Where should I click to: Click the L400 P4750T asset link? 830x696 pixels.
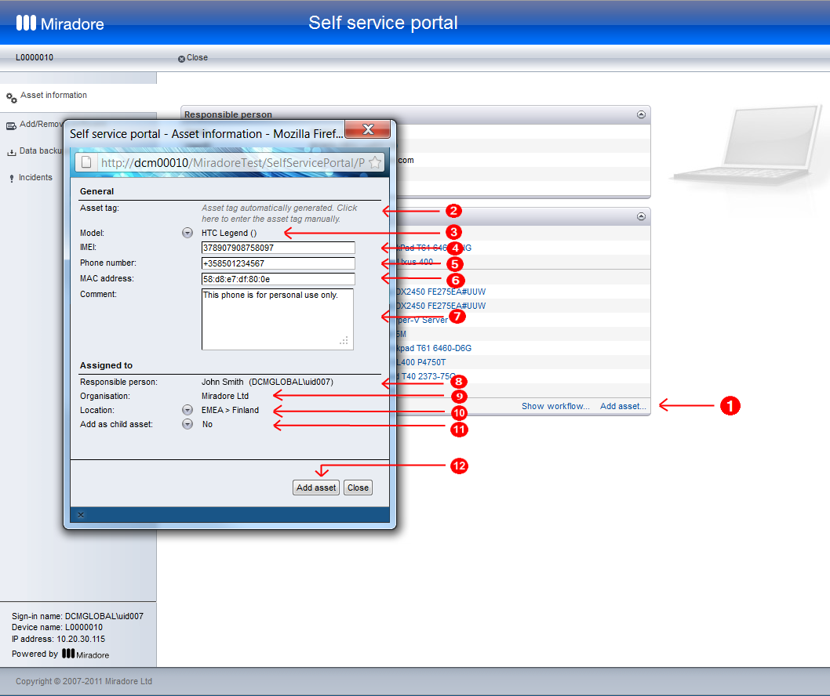pyautogui.click(x=420, y=362)
